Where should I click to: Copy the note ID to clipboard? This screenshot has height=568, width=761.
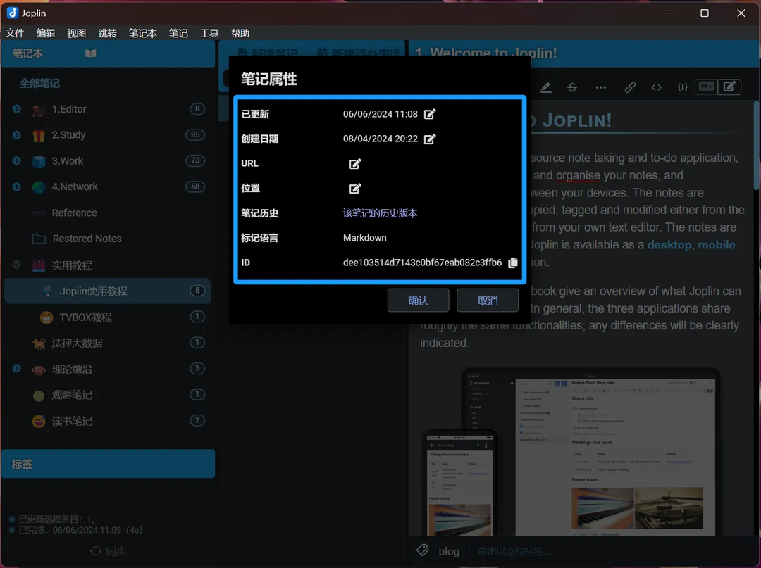(x=513, y=263)
